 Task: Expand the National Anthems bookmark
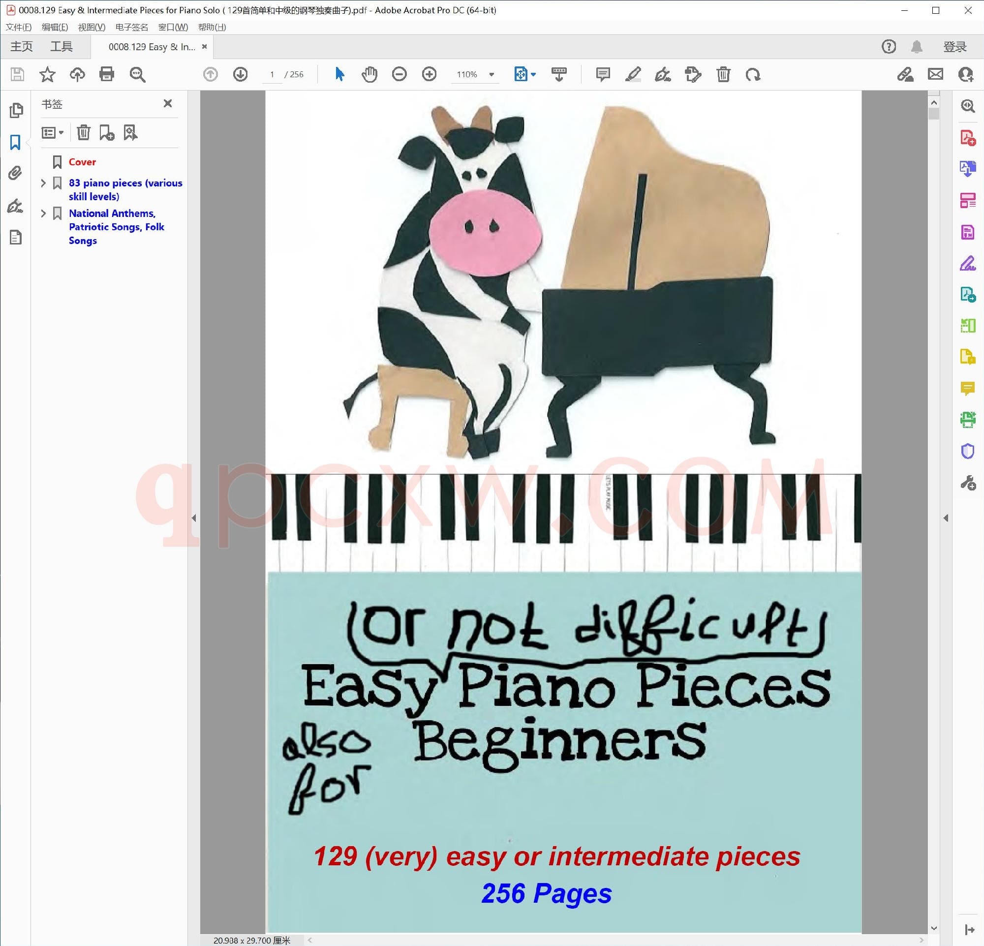pyautogui.click(x=43, y=214)
